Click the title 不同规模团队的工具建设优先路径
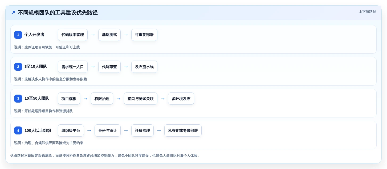The width and height of the screenshot is (387, 169). [58, 13]
